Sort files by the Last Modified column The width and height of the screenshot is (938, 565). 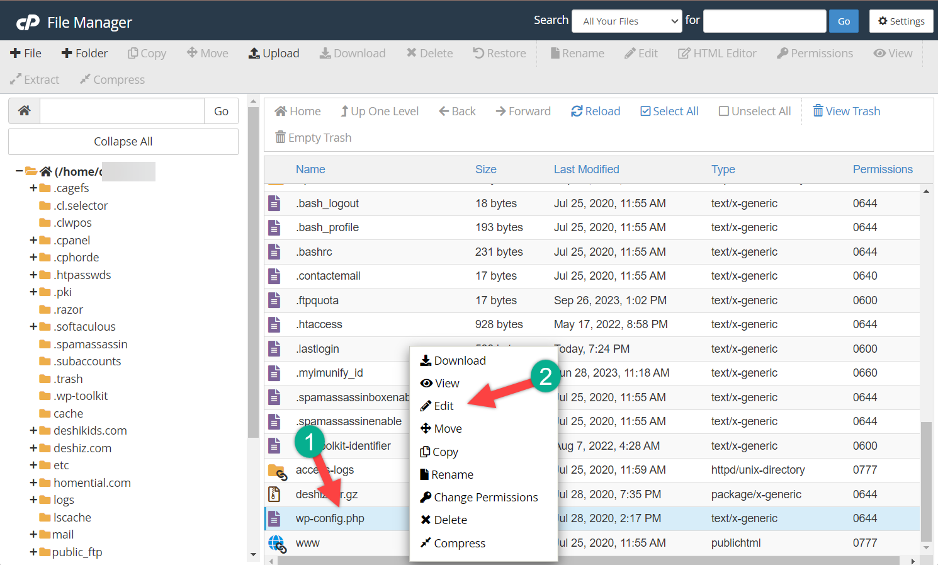[586, 169]
